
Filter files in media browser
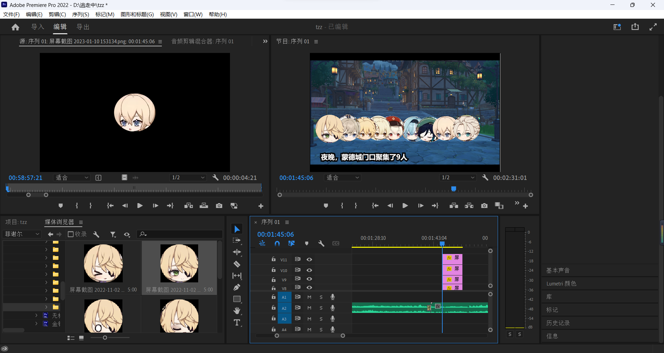click(113, 234)
